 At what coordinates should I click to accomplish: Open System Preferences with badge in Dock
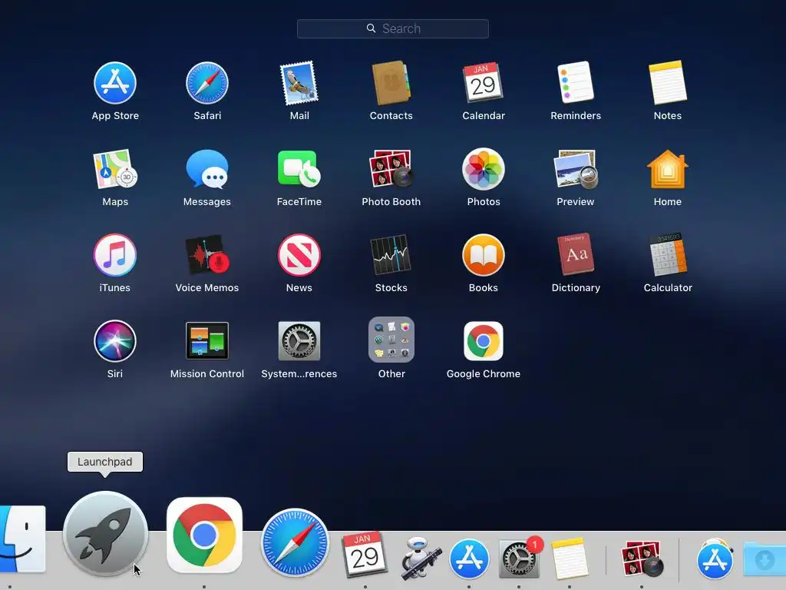point(520,558)
